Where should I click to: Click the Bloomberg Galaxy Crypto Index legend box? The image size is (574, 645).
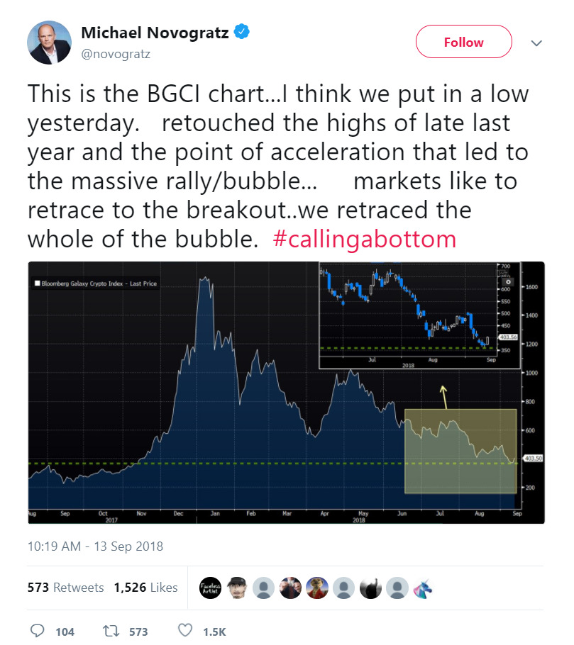pos(96,284)
